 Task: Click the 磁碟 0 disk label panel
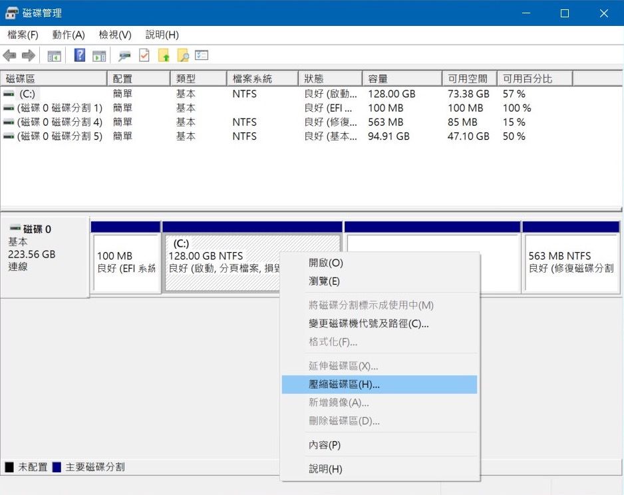pos(44,255)
